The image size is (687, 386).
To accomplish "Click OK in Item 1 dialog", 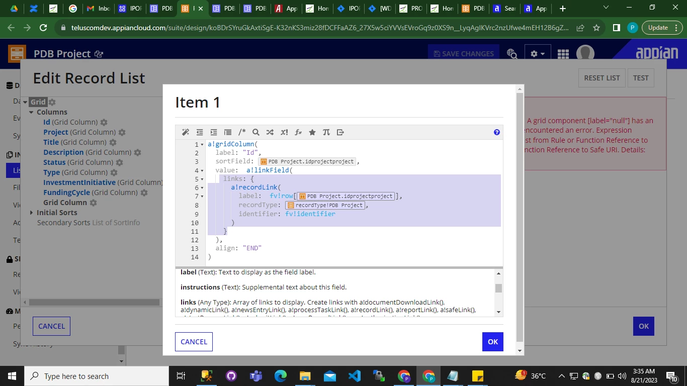I will (493, 342).
